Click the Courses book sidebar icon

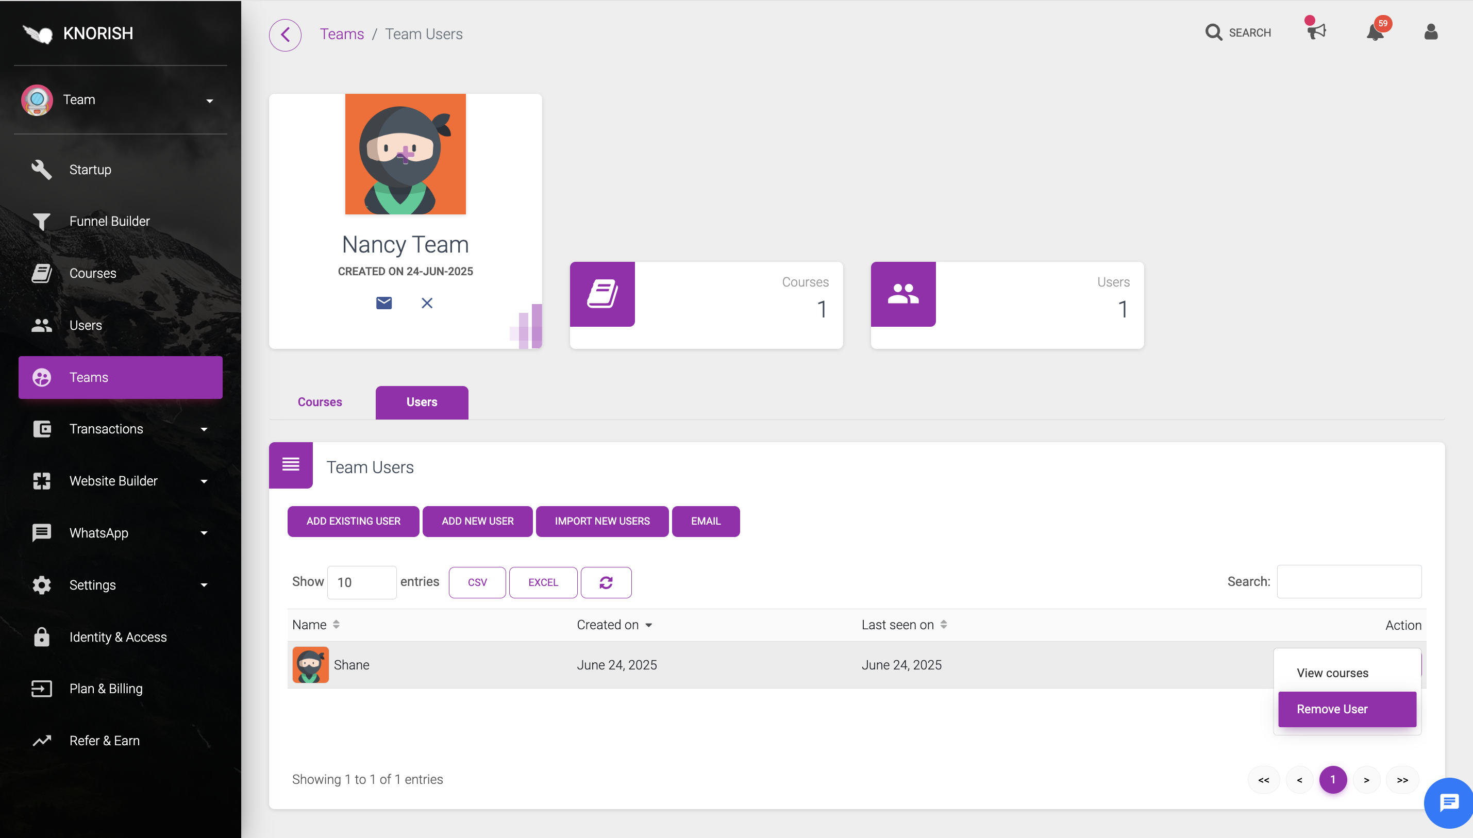coord(41,273)
